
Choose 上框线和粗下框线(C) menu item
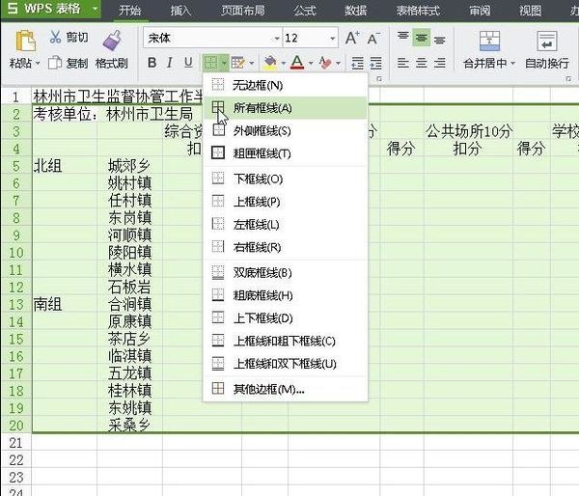(x=285, y=341)
